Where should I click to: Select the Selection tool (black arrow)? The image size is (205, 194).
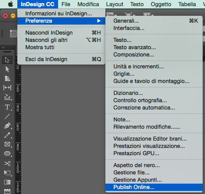7,60
